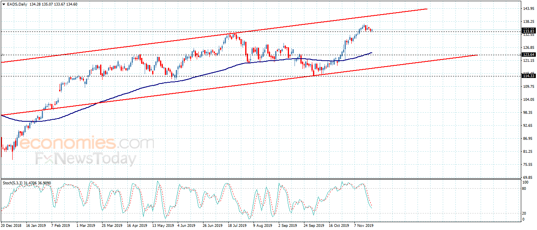Viewport: 537px width, 230px height.
Task: Click the EADS,Daily chart title
Action: click(17, 4)
